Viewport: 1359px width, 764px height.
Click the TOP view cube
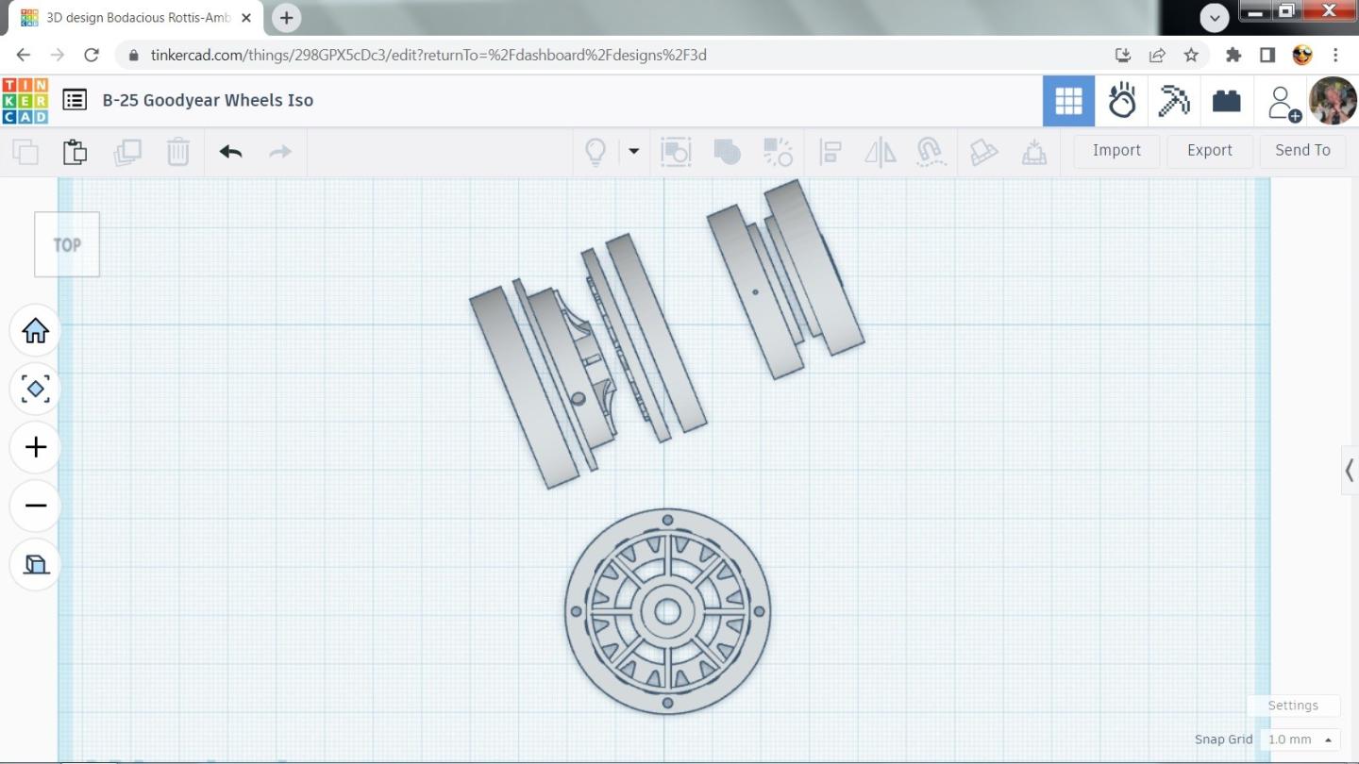coord(67,245)
